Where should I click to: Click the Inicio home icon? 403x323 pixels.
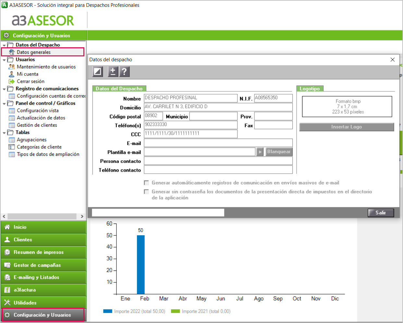pos(7,227)
